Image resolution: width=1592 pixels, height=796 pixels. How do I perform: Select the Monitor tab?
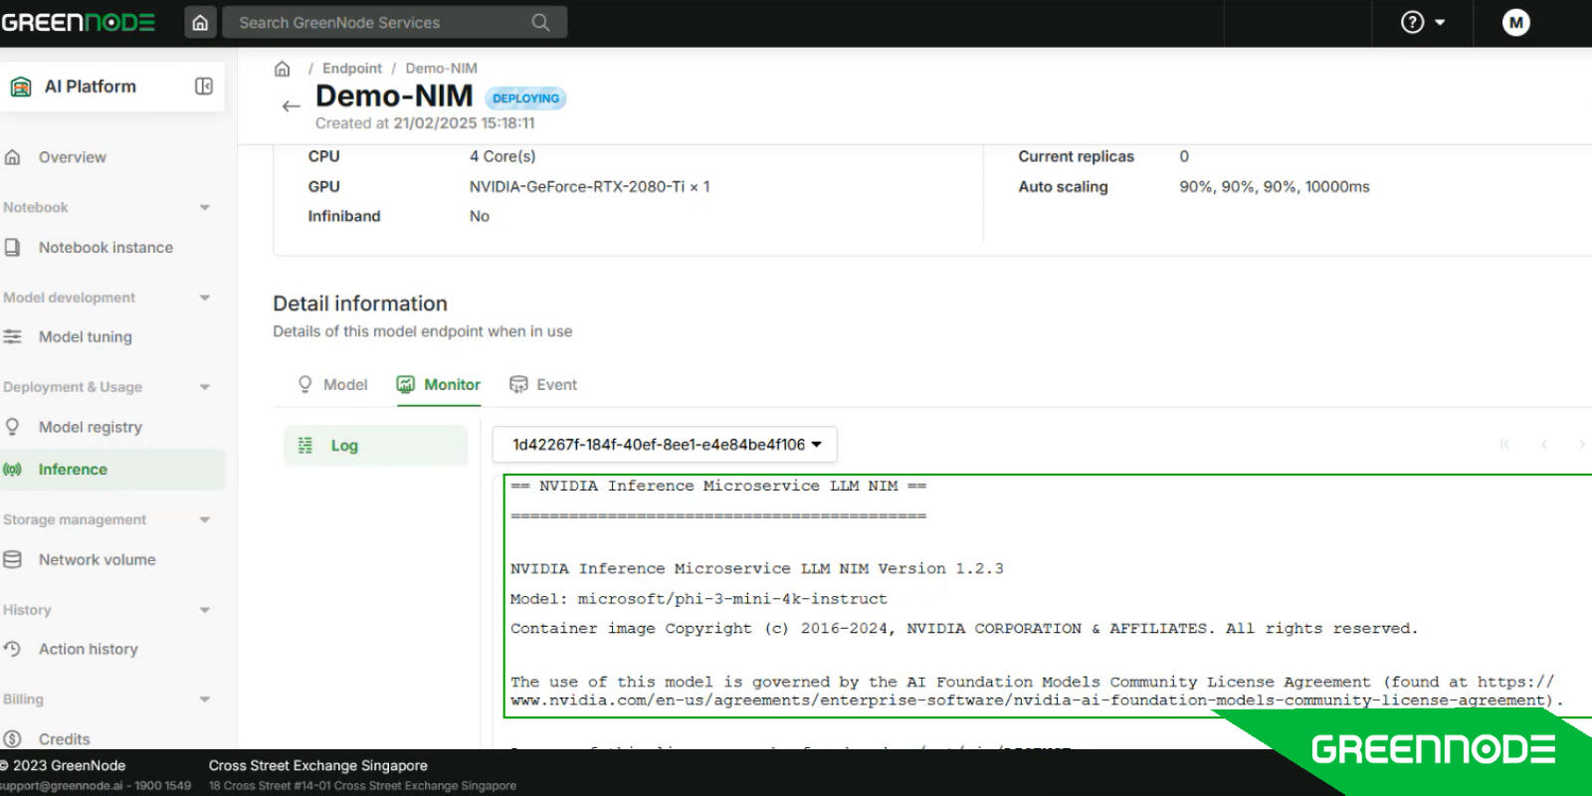click(439, 385)
